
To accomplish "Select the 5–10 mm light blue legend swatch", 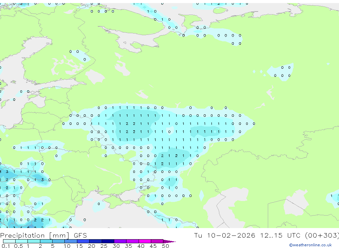I will (x=59, y=241).
